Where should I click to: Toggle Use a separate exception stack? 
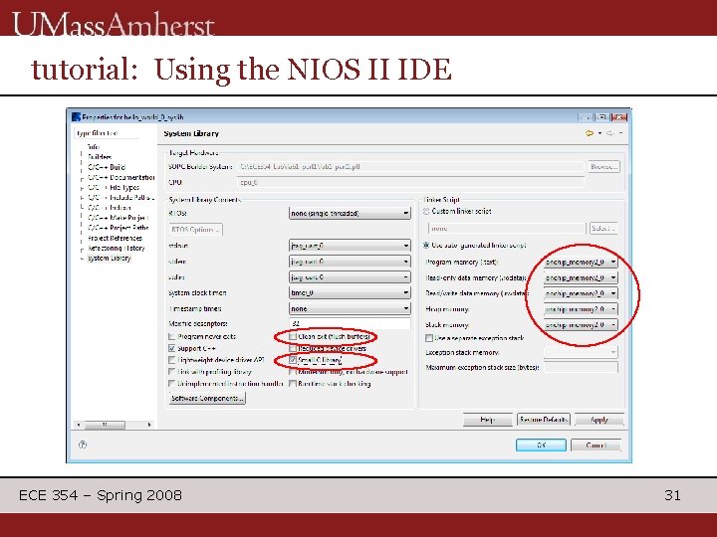click(429, 338)
